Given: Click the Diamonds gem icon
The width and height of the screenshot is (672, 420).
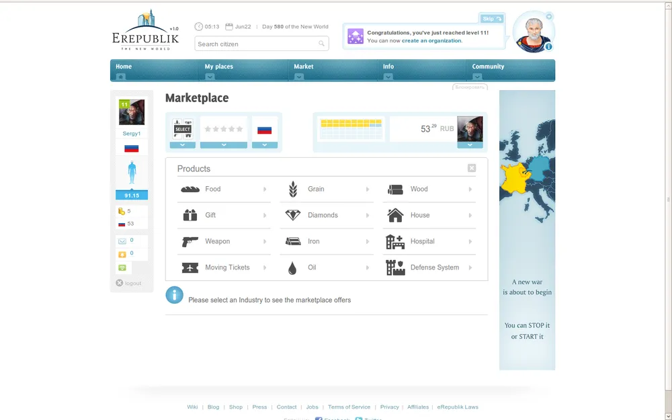Looking at the screenshot, I should point(293,215).
